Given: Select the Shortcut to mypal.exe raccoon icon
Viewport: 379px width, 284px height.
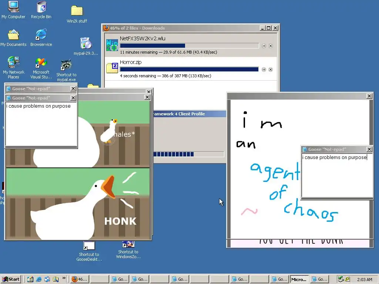Looking at the screenshot, I should 66,70.
